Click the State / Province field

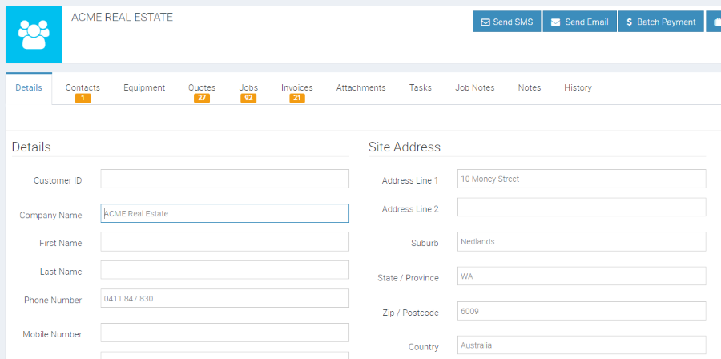click(582, 276)
